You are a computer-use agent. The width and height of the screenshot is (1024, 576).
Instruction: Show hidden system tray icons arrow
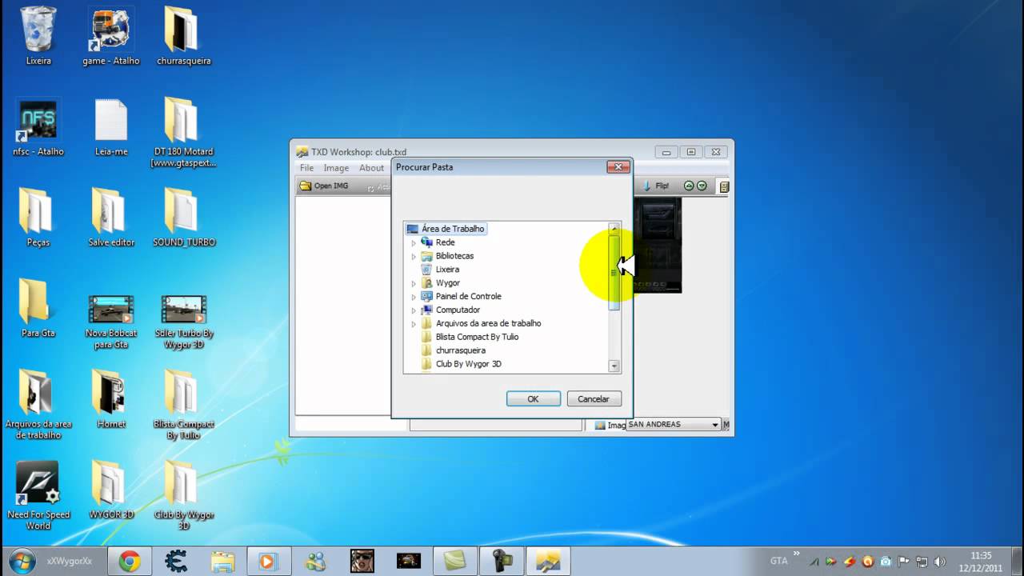point(796,554)
